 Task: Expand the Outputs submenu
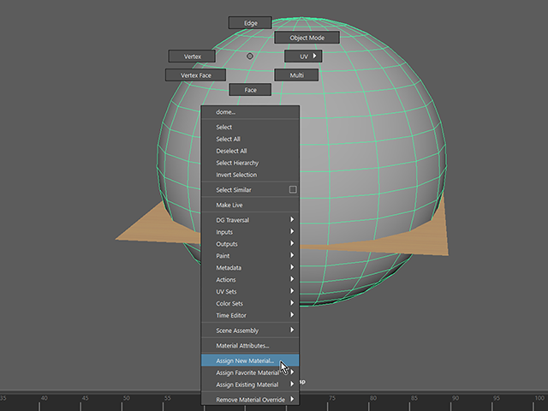click(250, 243)
